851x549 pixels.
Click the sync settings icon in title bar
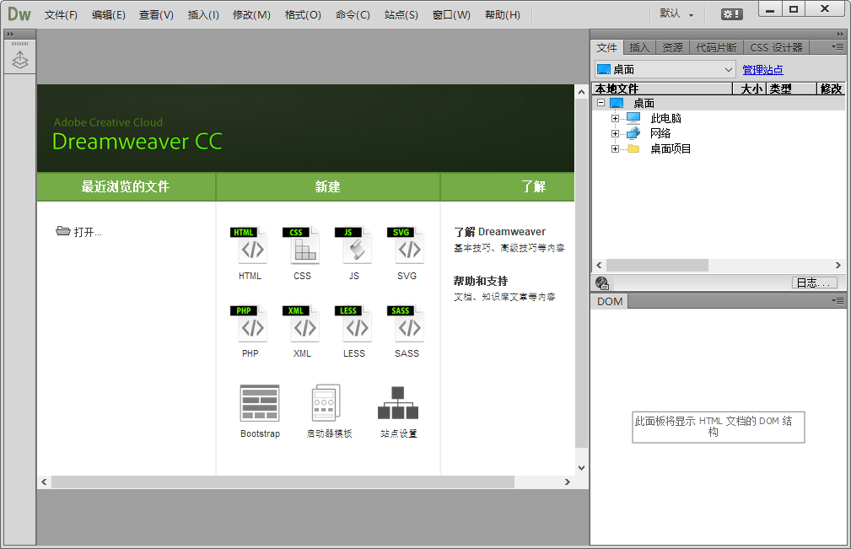[x=731, y=14]
